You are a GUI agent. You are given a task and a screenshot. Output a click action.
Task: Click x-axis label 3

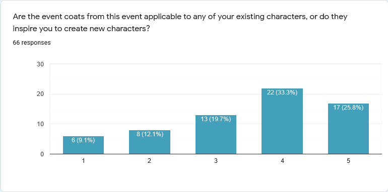tap(216, 161)
